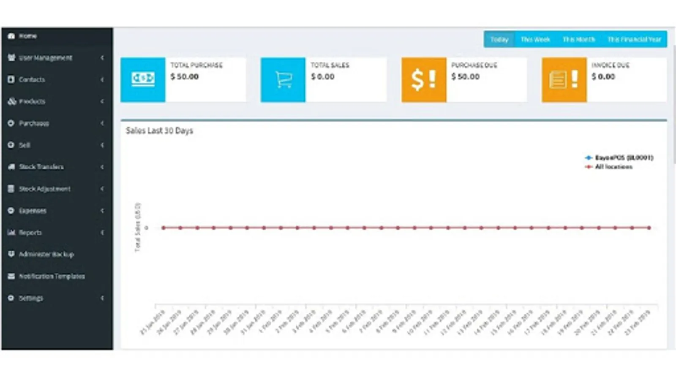
Task: Click the Stock Adjustment database icon
Action: (11, 189)
